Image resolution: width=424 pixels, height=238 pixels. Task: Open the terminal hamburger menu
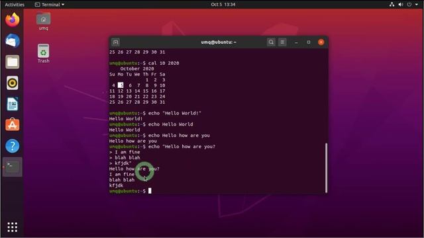coord(282,42)
